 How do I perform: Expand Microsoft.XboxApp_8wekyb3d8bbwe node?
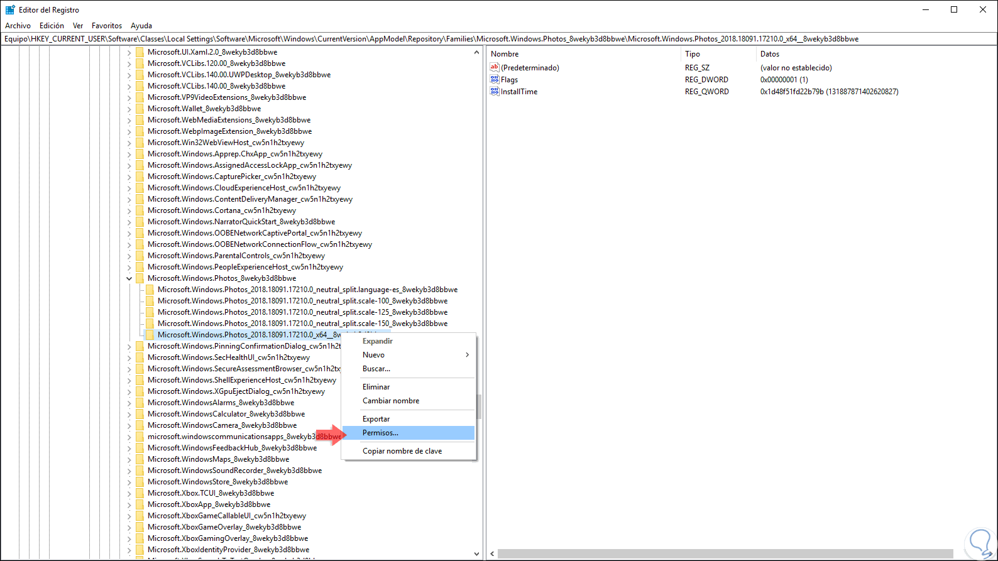[x=129, y=504]
